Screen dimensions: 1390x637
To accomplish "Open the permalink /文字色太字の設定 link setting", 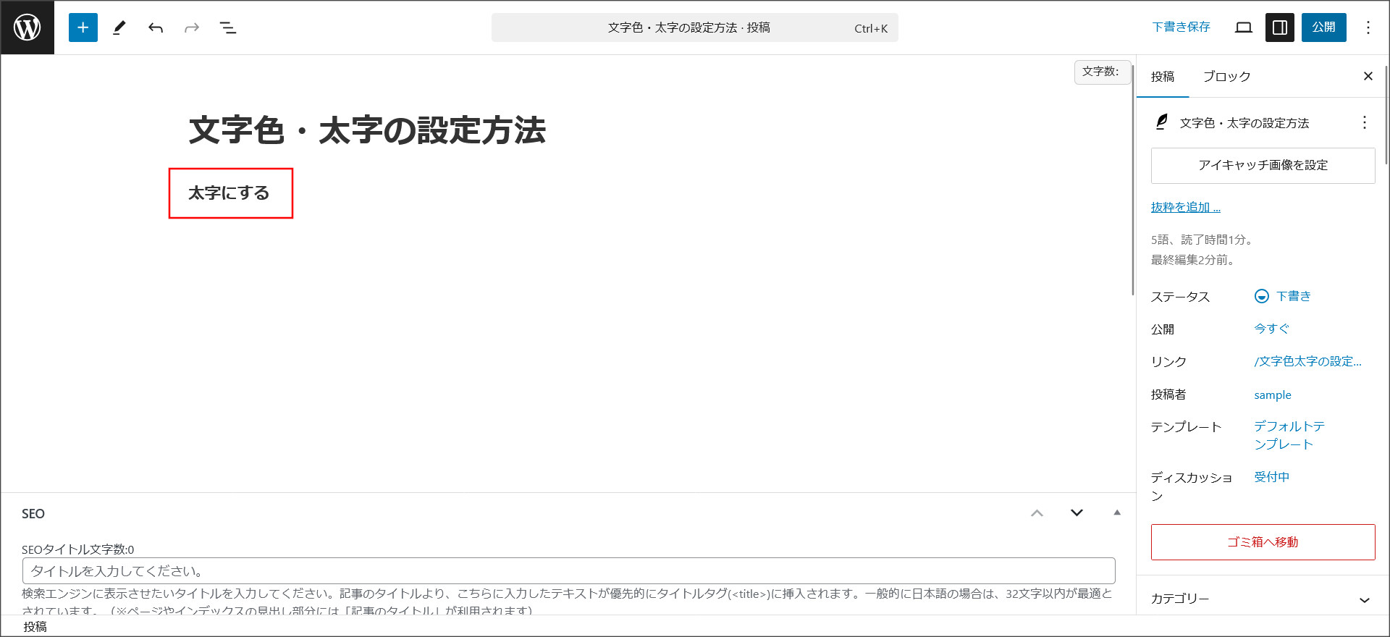I will click(1308, 361).
